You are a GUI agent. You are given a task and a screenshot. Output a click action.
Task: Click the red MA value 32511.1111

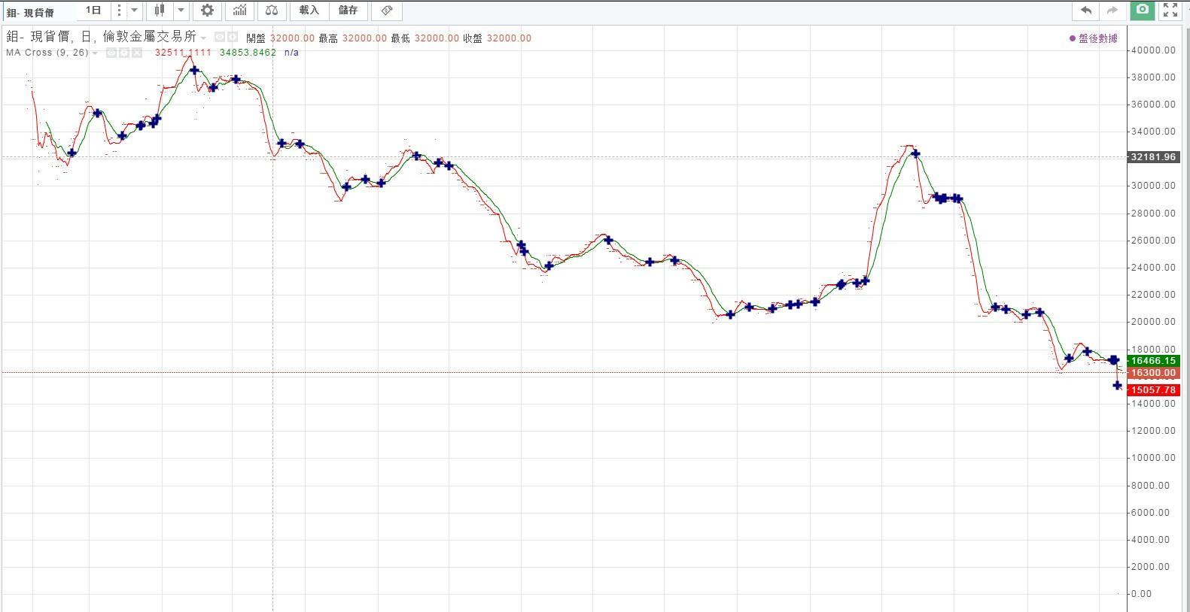pyautogui.click(x=183, y=53)
